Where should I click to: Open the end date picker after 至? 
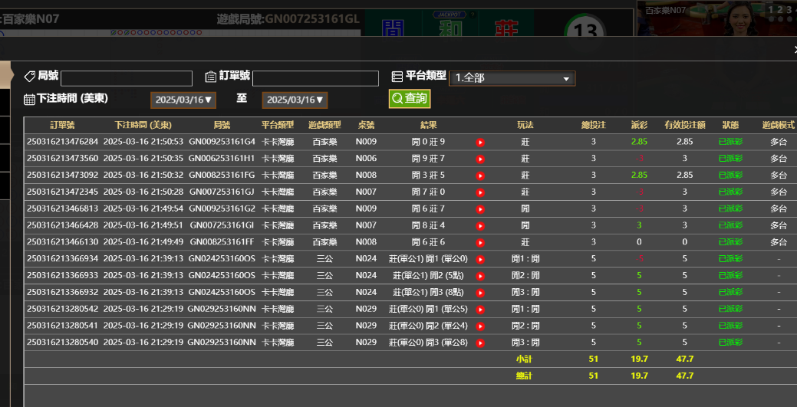pyautogui.click(x=295, y=100)
